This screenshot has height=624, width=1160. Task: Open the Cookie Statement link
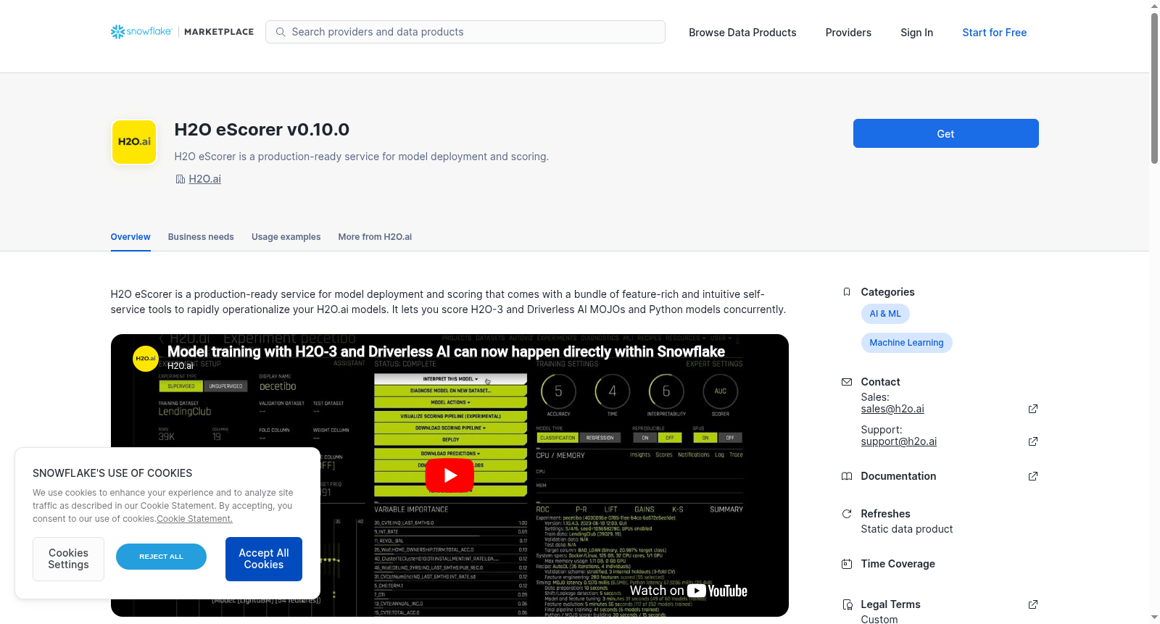tap(194, 519)
